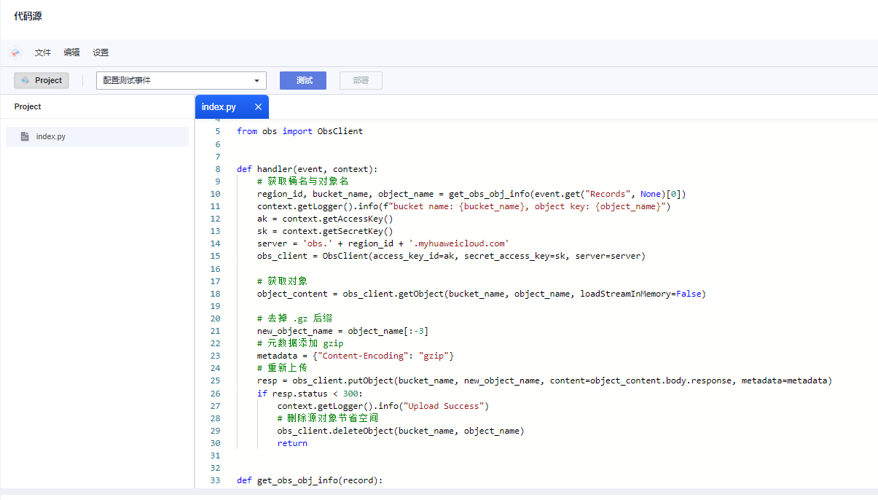Click 'loadStreamInMemory=False' in line 18

(x=640, y=294)
